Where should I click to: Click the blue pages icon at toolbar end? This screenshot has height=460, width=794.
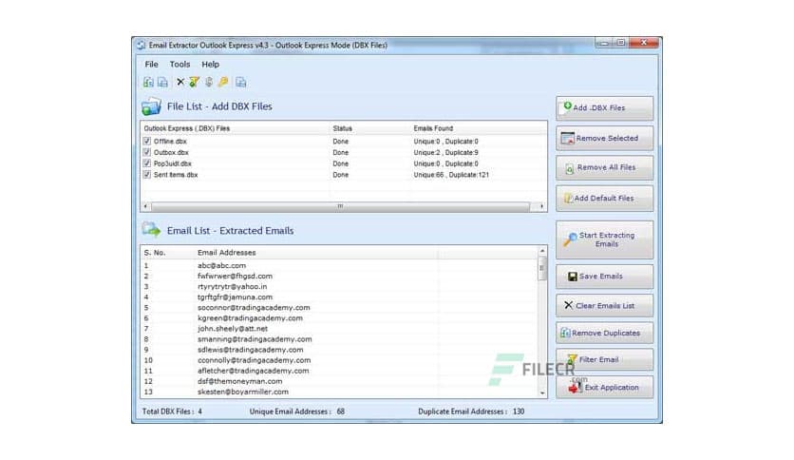pyautogui.click(x=241, y=82)
